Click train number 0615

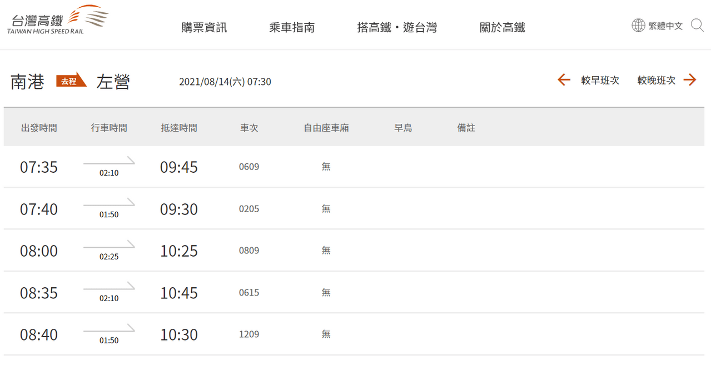coord(249,293)
